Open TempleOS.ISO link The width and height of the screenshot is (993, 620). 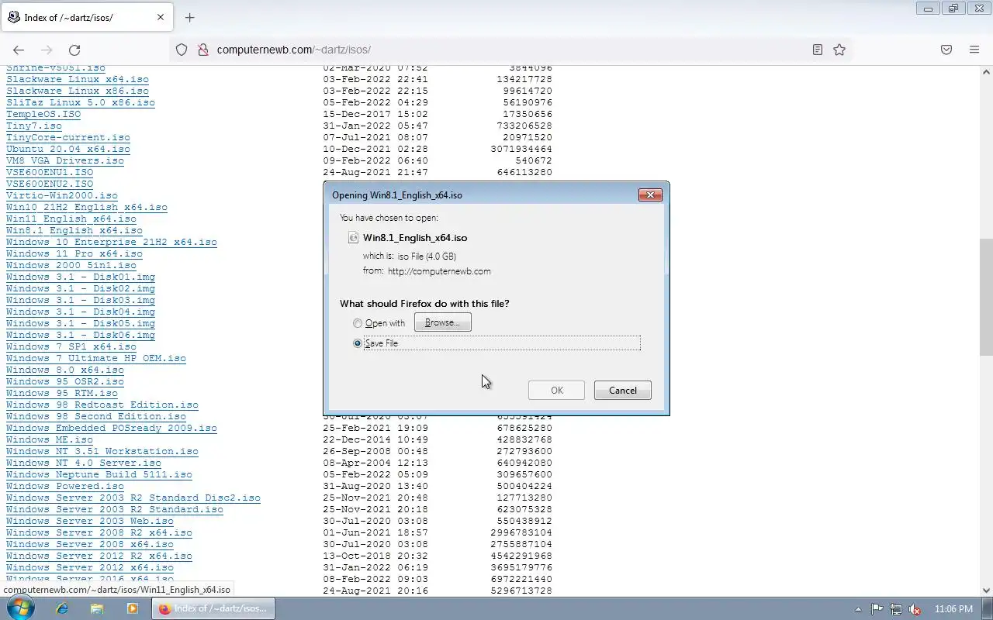pos(43,114)
